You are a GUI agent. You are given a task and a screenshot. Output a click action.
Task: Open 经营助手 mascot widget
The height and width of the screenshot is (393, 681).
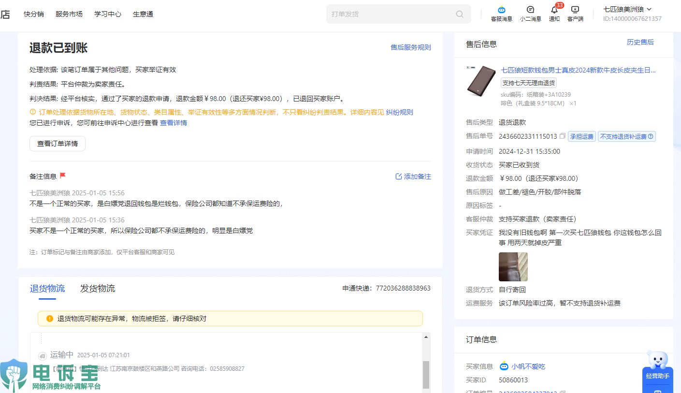point(657,371)
